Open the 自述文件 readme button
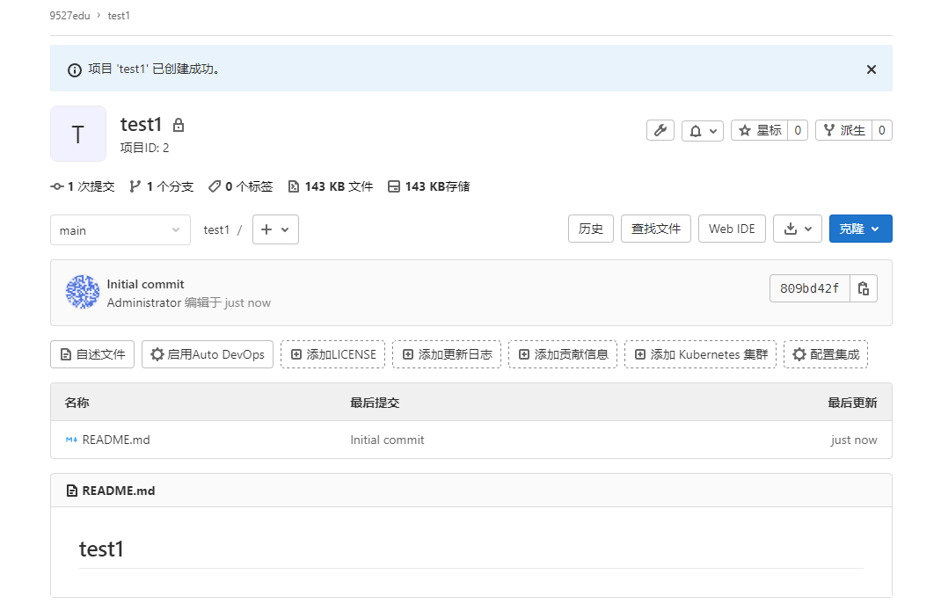 (x=92, y=354)
